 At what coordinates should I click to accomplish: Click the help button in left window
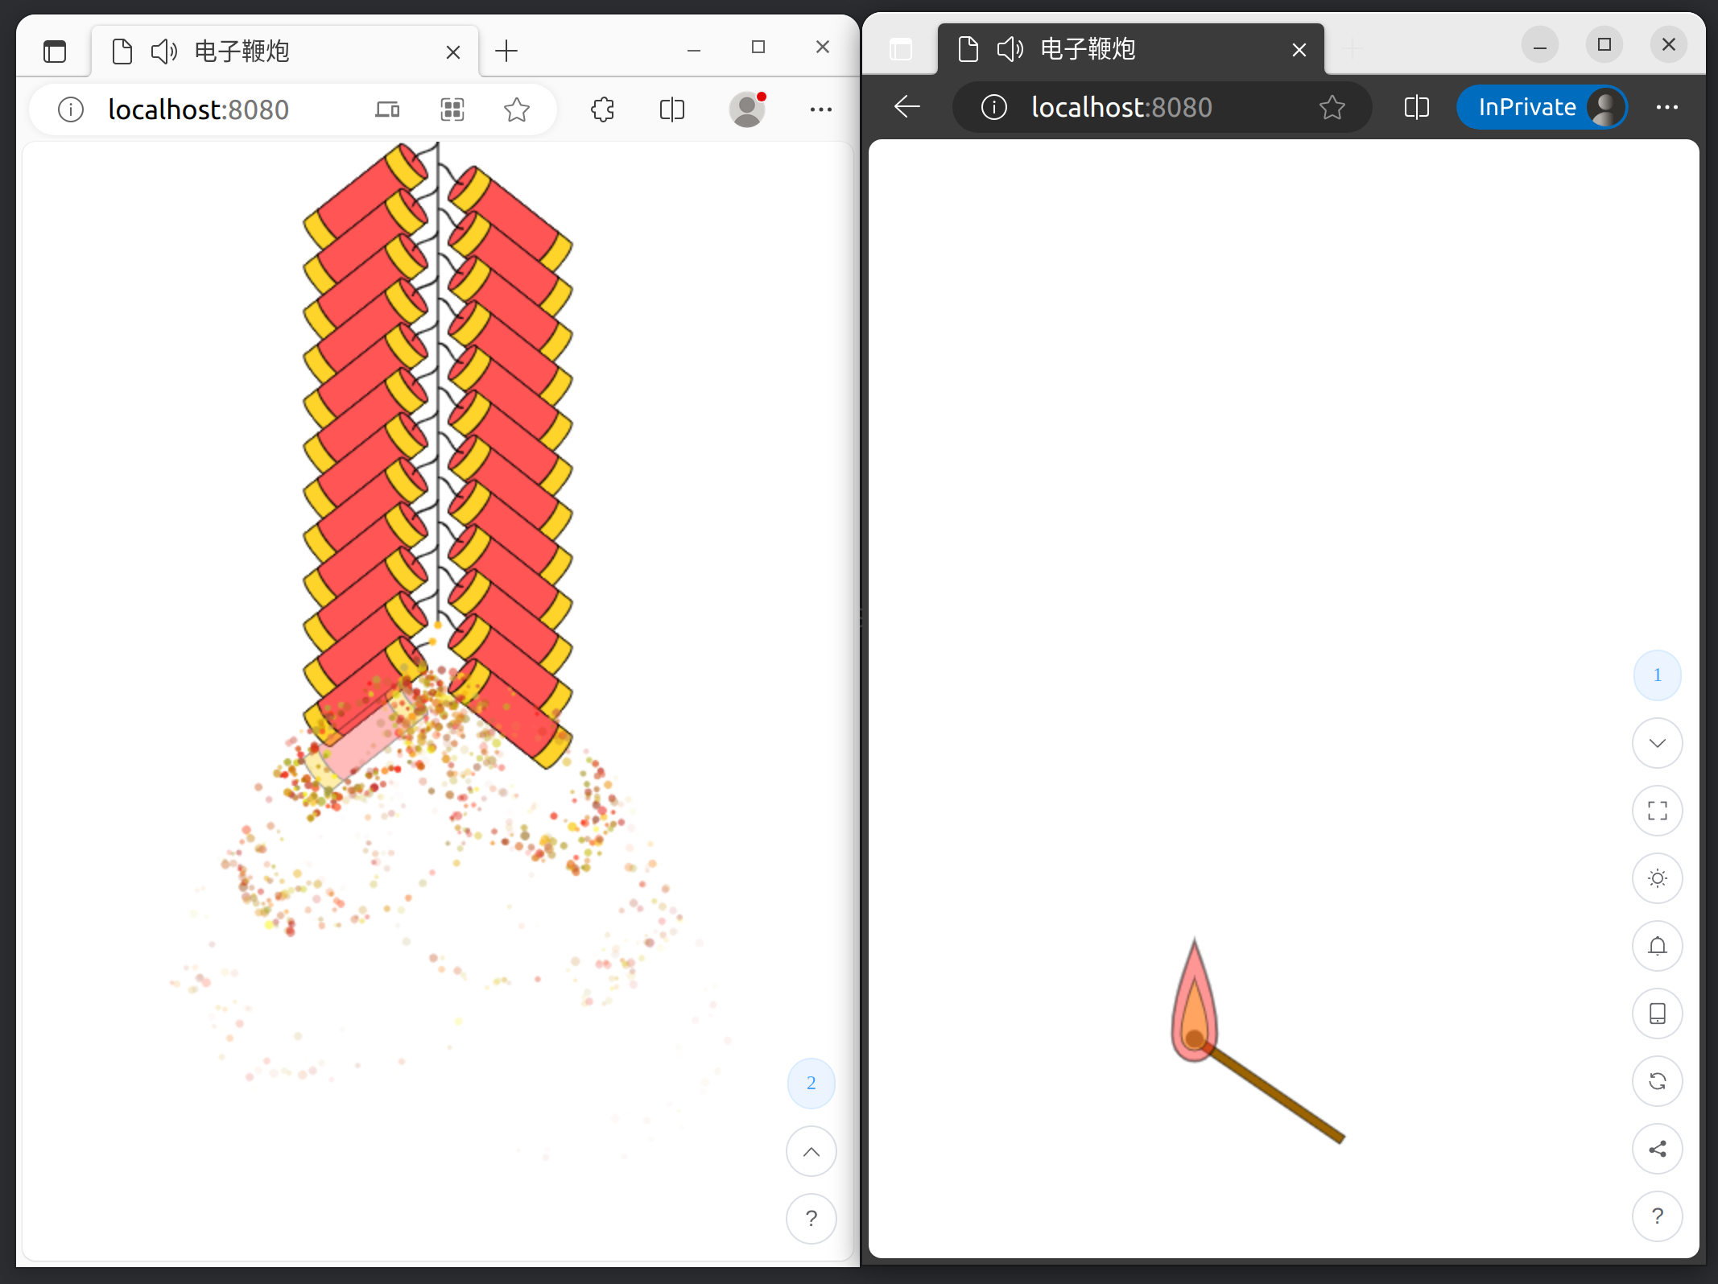coord(811,1219)
